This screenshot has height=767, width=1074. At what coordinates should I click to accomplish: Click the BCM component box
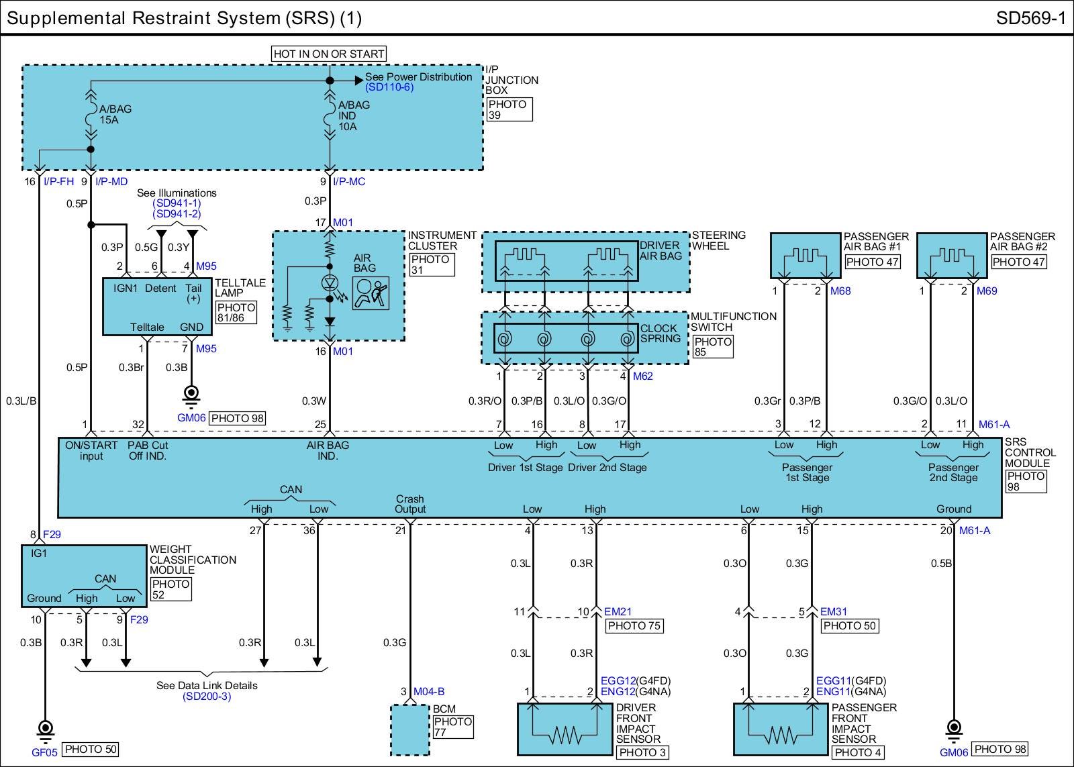click(410, 729)
